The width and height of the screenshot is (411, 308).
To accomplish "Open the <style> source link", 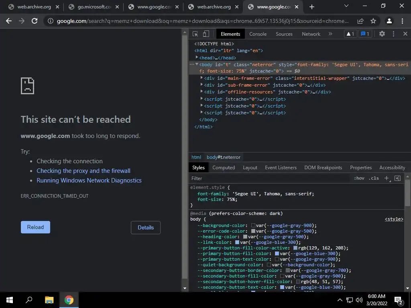I will click(x=394, y=219).
